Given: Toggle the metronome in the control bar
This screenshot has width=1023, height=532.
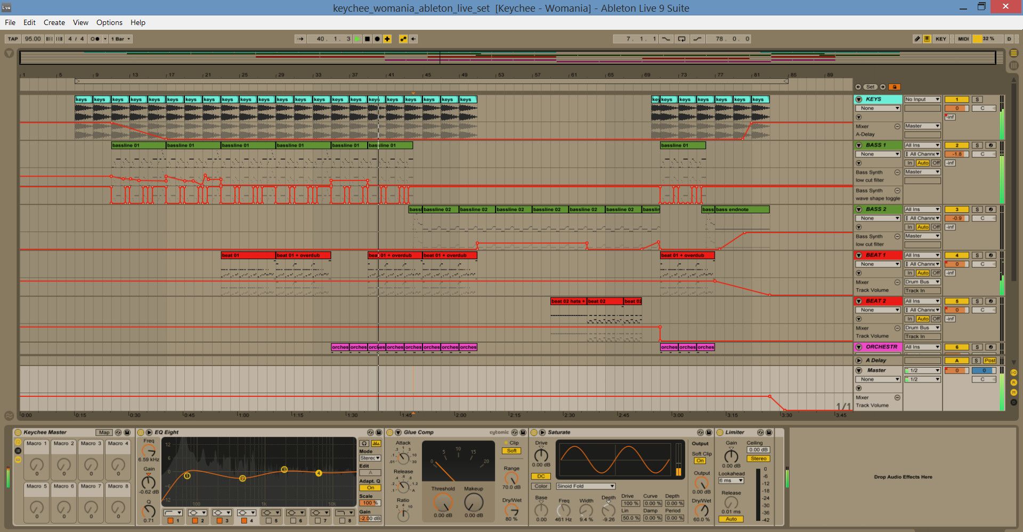Looking at the screenshot, I should click(x=95, y=39).
